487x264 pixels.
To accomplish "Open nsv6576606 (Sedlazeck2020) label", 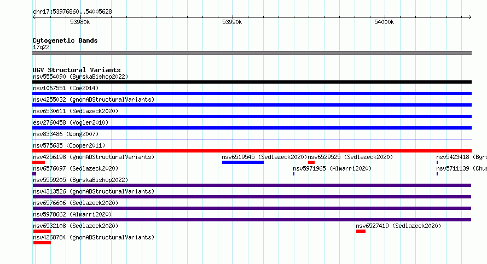I will (76, 203).
